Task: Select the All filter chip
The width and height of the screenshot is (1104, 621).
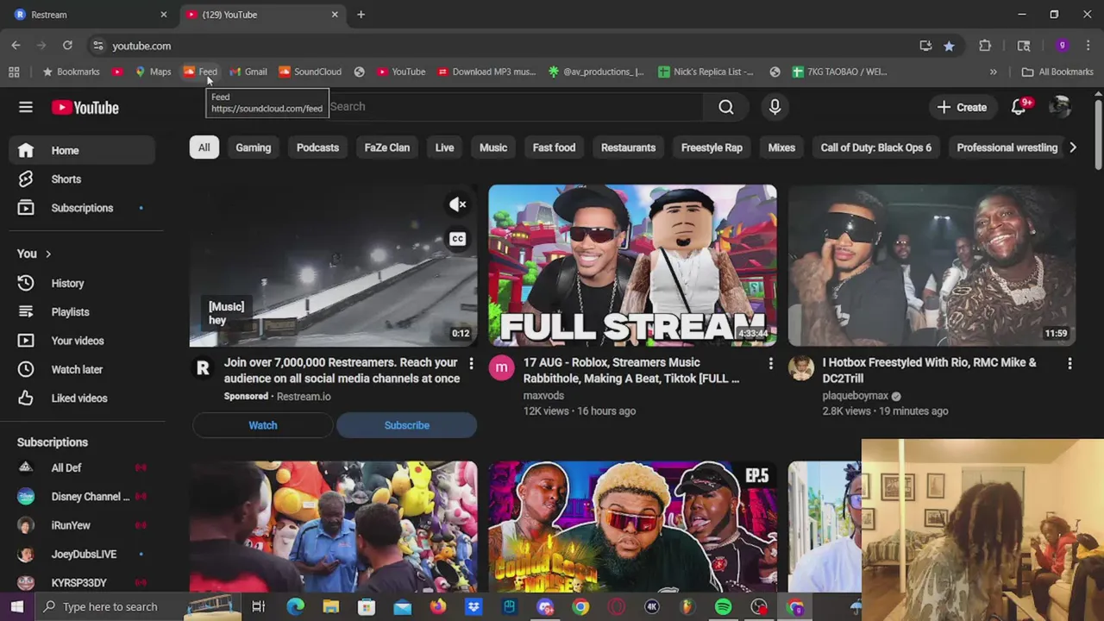Action: click(204, 147)
